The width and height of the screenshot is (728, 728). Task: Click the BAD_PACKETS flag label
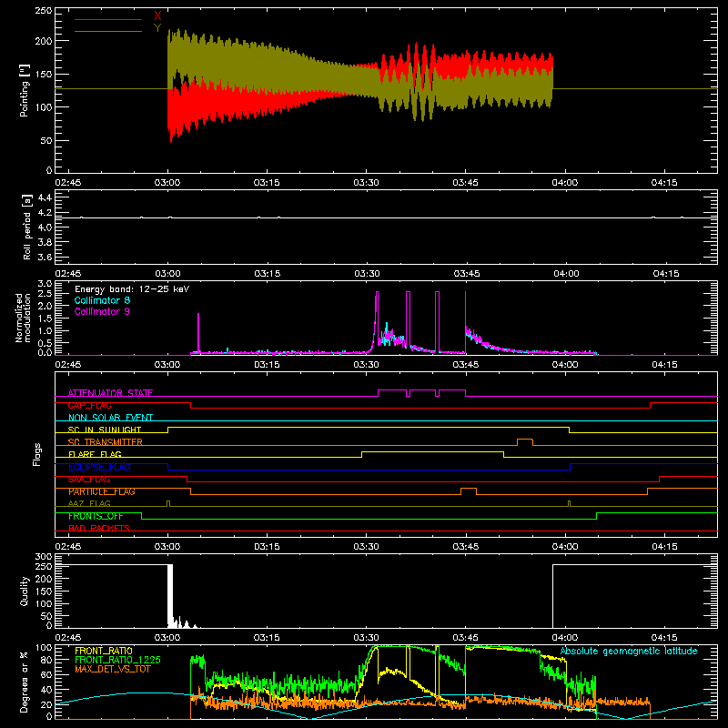point(99,528)
